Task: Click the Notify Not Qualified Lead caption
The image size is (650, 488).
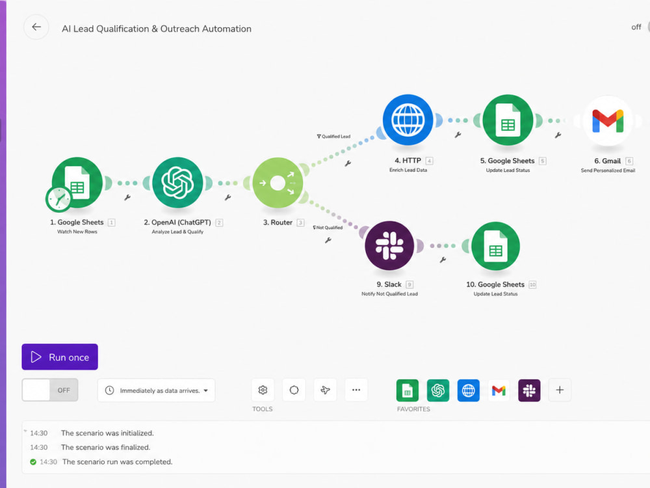Action: click(x=389, y=294)
